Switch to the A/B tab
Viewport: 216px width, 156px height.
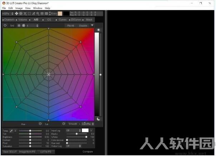click(x=36, y=20)
